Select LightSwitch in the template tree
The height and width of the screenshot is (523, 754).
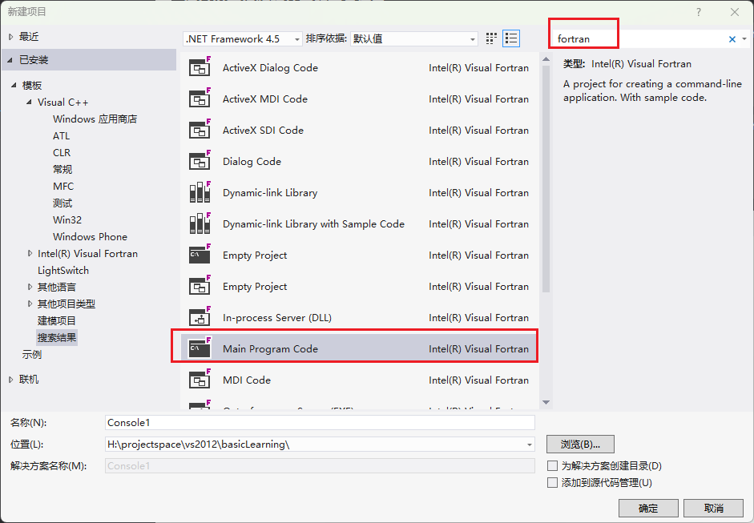coord(63,271)
